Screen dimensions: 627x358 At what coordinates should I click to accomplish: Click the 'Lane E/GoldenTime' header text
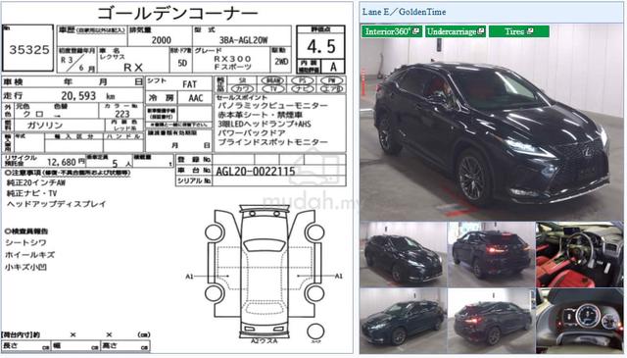coord(404,12)
